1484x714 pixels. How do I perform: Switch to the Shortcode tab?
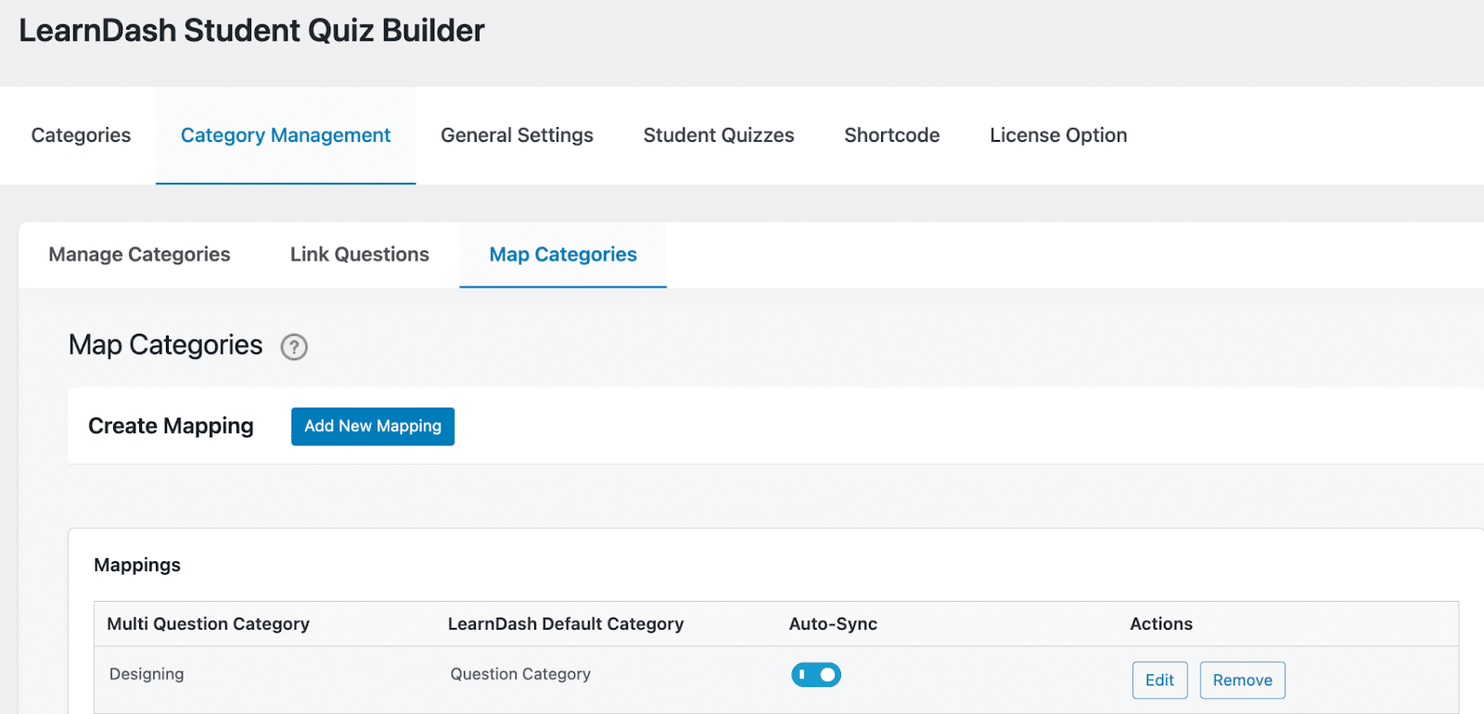point(892,135)
